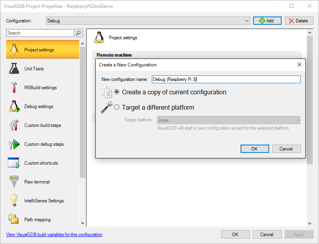Viewport: 319px width, 244px height.
Task: Open Custom shortcuts page
Action: (43, 163)
